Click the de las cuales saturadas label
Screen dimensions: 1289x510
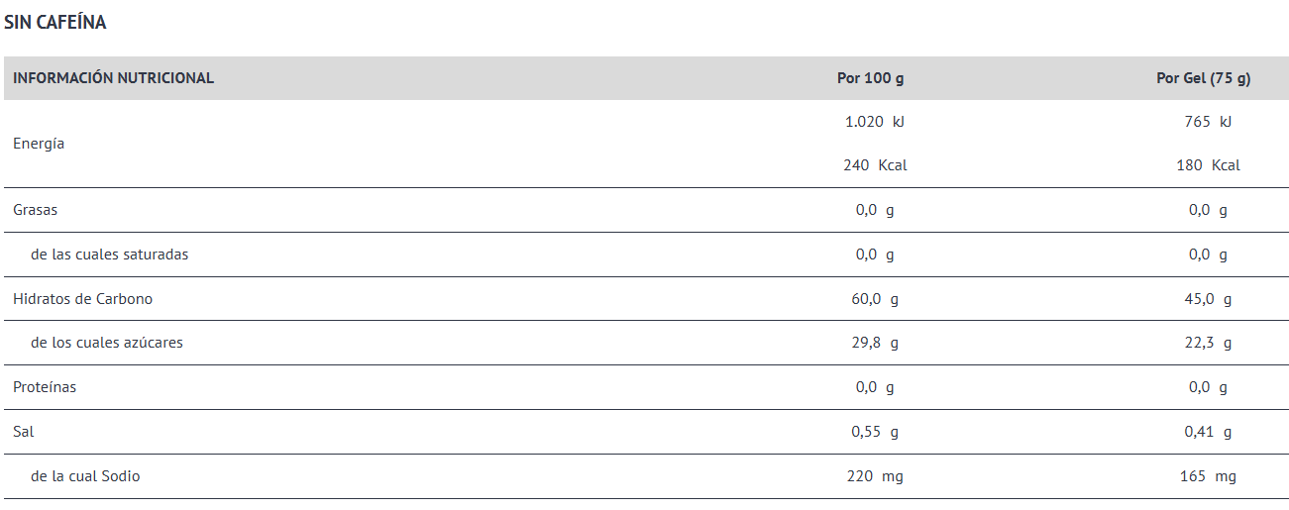click(109, 255)
